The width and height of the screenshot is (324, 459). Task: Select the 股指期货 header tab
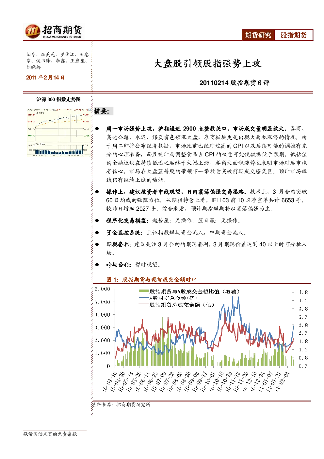294,35
